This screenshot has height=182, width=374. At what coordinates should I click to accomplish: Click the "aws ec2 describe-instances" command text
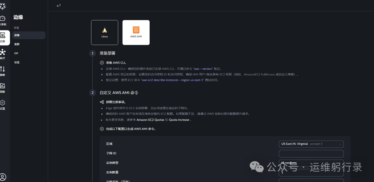(172, 80)
